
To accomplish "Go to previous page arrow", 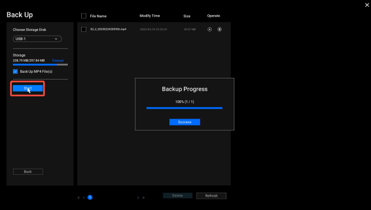I will tap(84, 198).
